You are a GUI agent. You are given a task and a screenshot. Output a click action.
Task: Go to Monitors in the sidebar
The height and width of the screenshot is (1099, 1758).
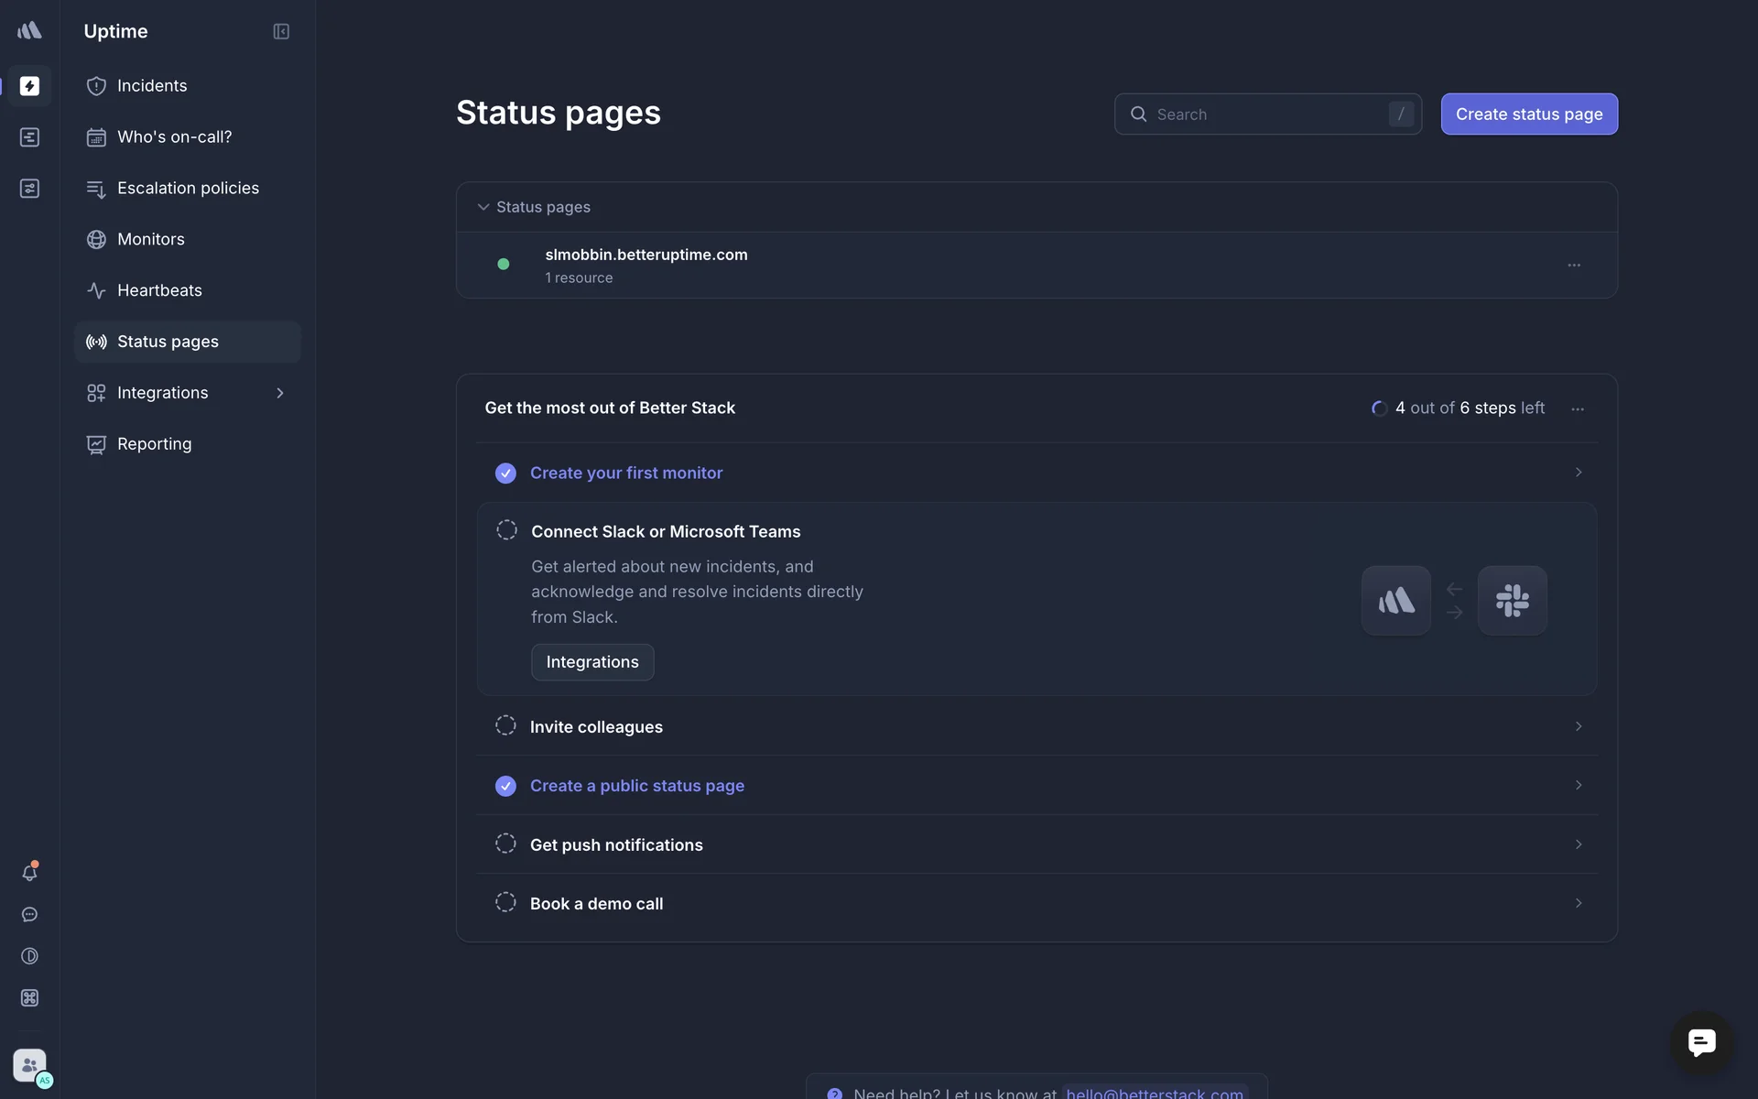(150, 239)
